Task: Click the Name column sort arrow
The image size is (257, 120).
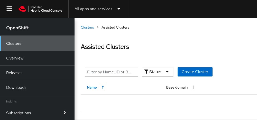Action: [103, 87]
